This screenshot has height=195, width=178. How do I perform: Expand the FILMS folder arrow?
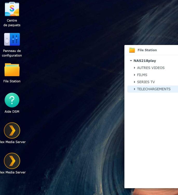pos(134,75)
